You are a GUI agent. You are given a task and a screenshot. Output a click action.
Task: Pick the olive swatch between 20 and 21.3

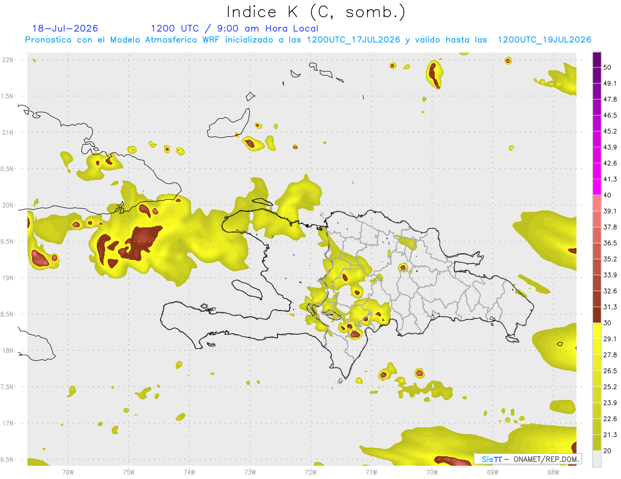pos(597,443)
